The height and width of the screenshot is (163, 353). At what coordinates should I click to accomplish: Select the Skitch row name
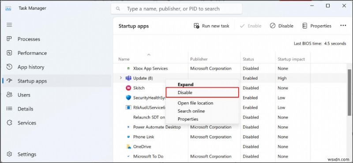[x=139, y=88]
